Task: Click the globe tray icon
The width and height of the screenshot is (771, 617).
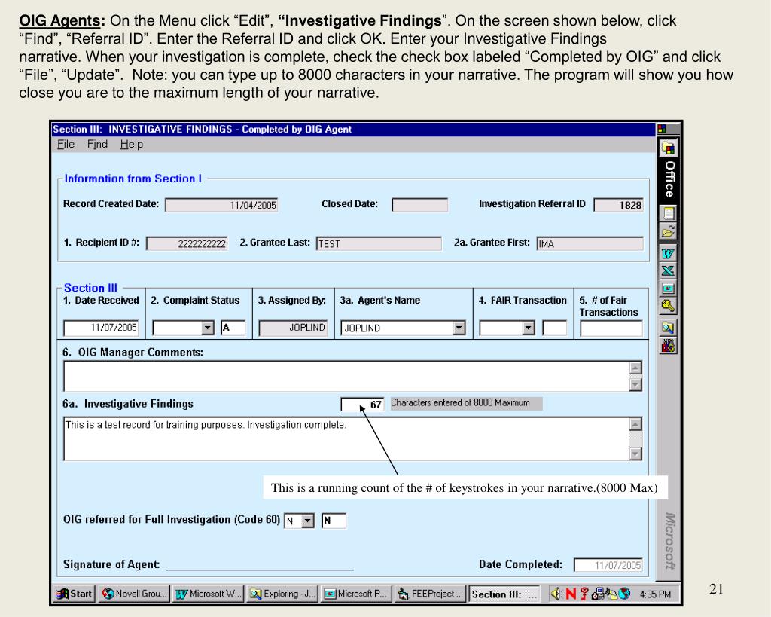Action: pos(624,594)
